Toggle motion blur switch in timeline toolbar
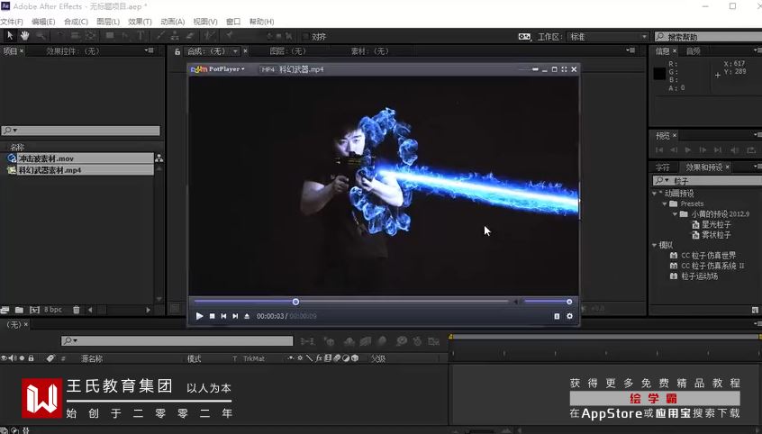The image size is (762, 434). pos(383,341)
